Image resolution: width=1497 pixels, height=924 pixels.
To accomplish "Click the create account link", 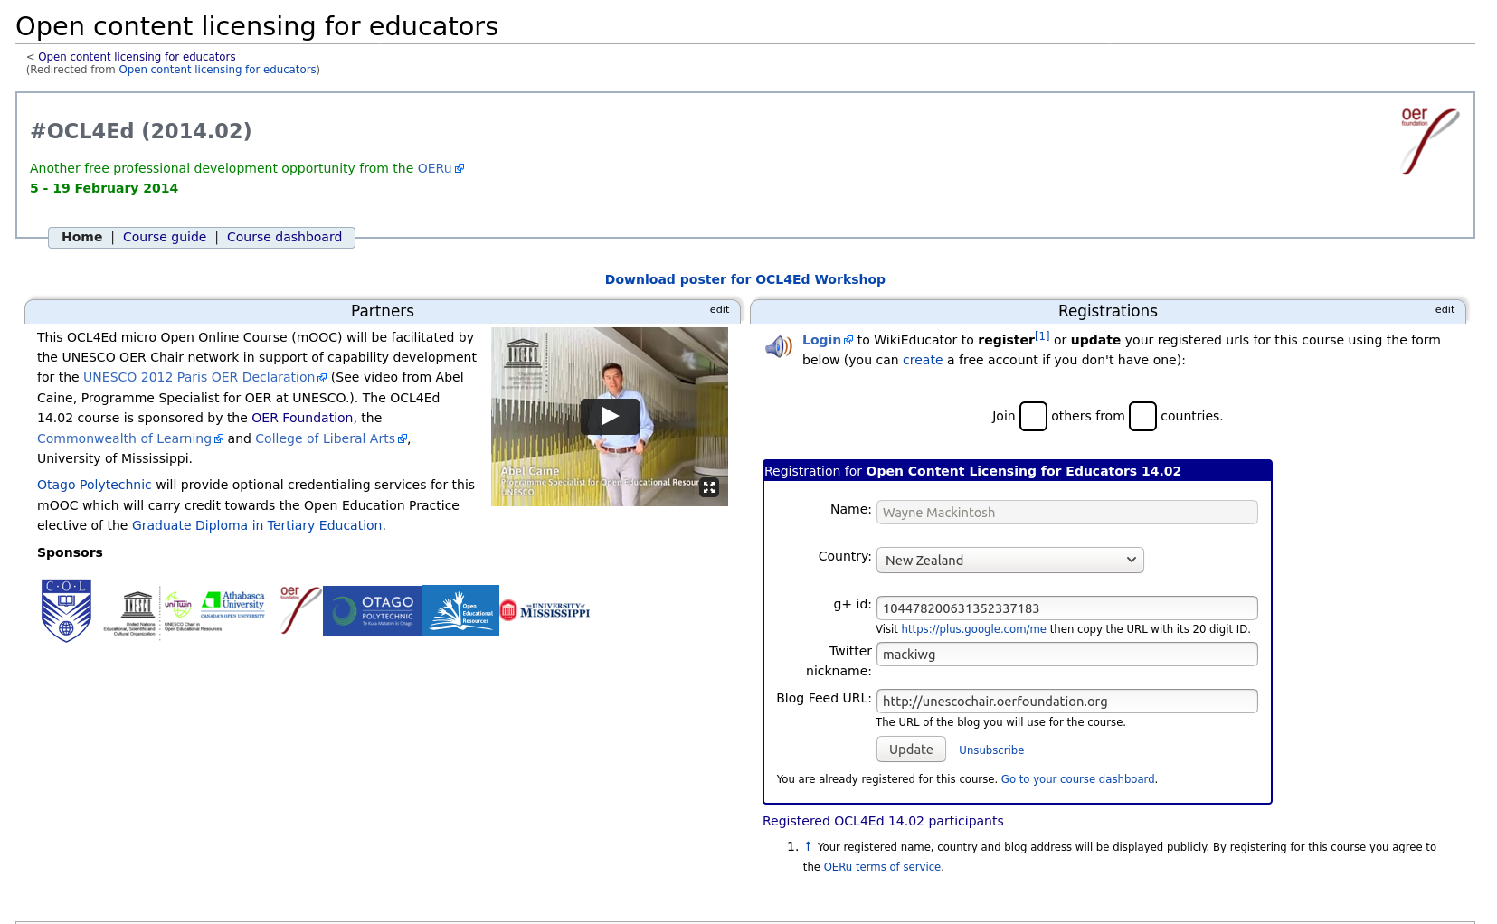I will pyautogui.click(x=923, y=360).
